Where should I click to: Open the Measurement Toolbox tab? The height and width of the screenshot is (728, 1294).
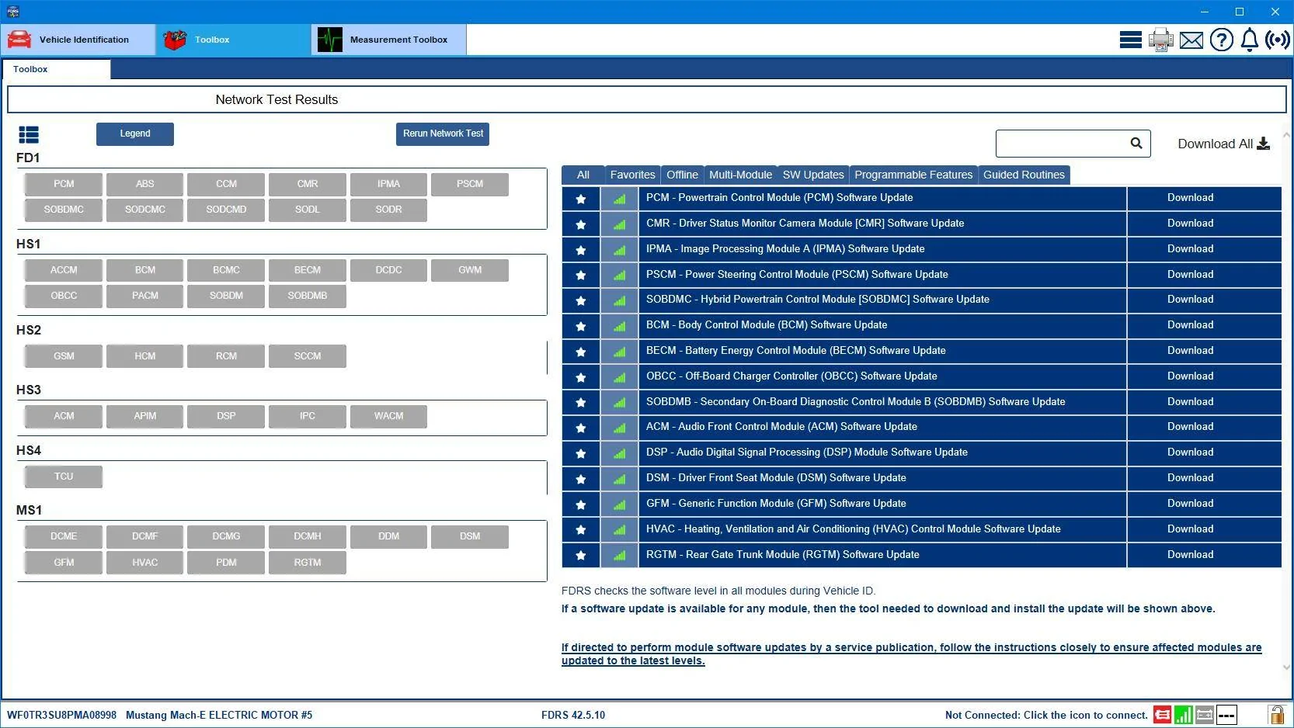(388, 40)
